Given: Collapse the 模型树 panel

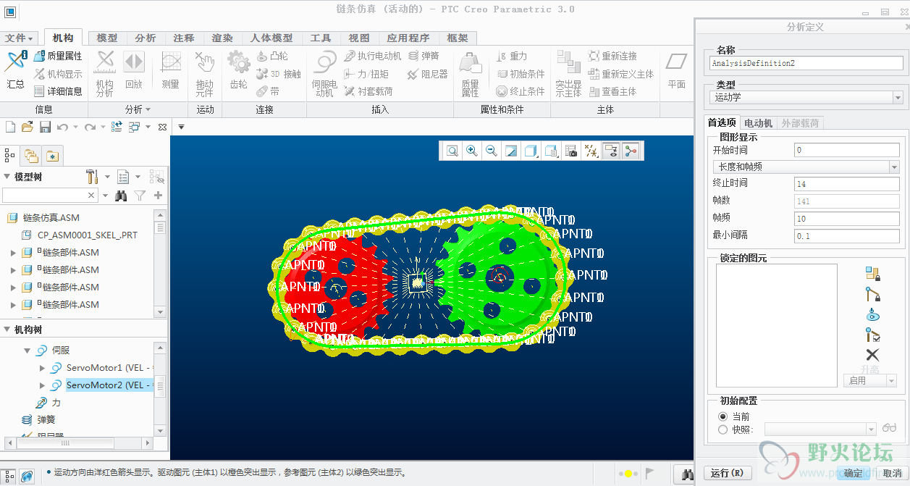Looking at the screenshot, I should (x=7, y=176).
